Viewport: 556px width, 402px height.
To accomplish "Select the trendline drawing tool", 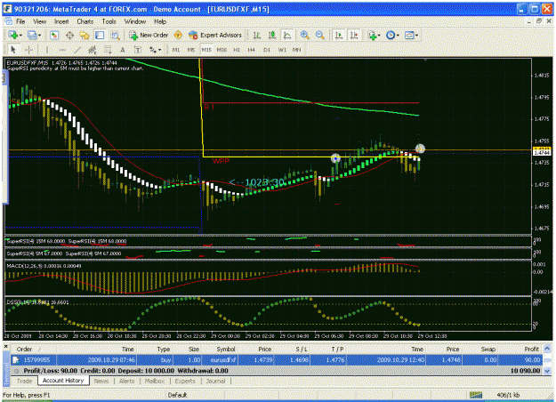I will pyautogui.click(x=77, y=50).
